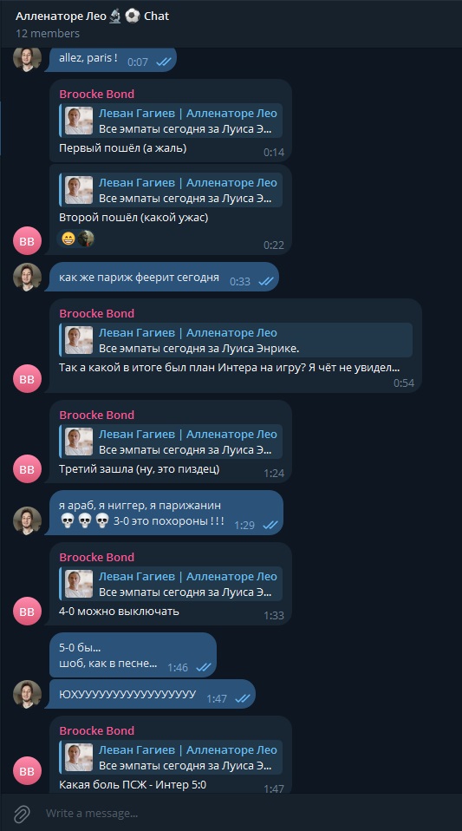Image resolution: width=462 pixels, height=831 pixels.
Task: Click Broocke Bond name above 'Третий зашла' message
Action: (97, 415)
